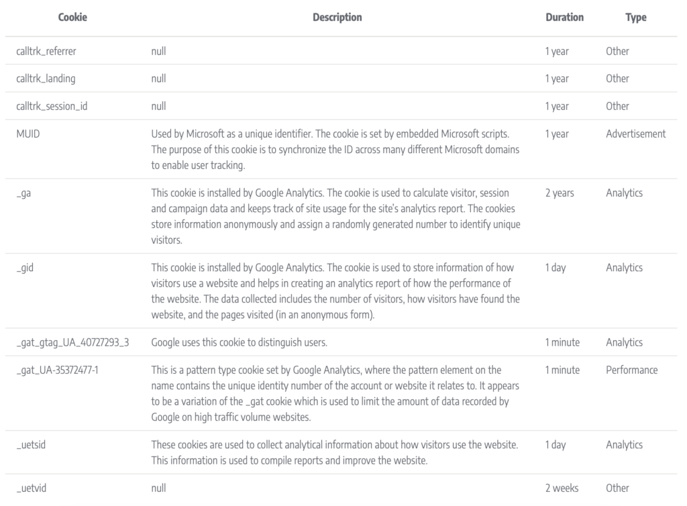
Task: Click the MUID cookie name
Action: 28,134
